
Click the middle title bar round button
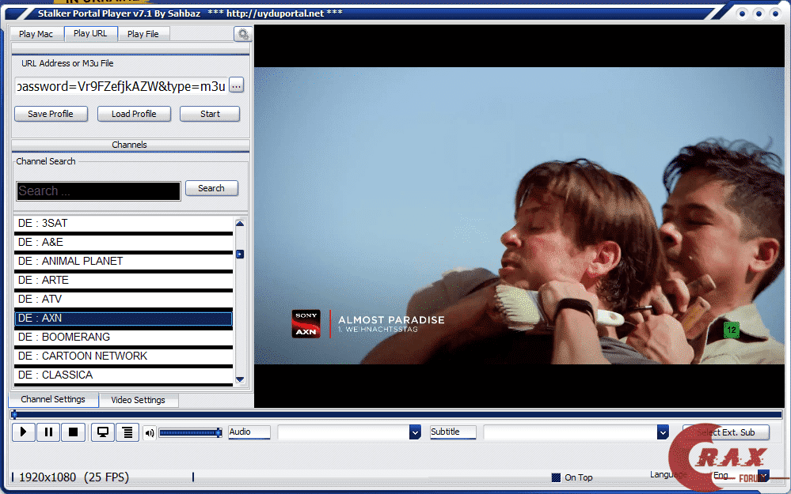[x=759, y=13]
